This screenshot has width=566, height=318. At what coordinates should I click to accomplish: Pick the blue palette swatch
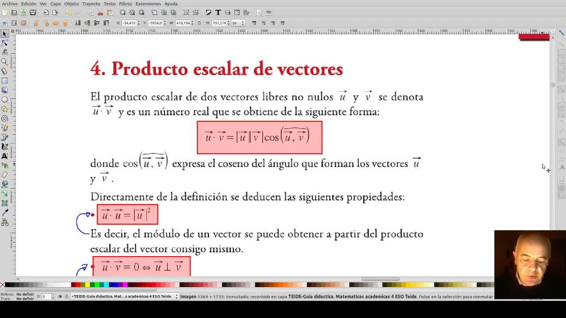pyautogui.click(x=116, y=285)
